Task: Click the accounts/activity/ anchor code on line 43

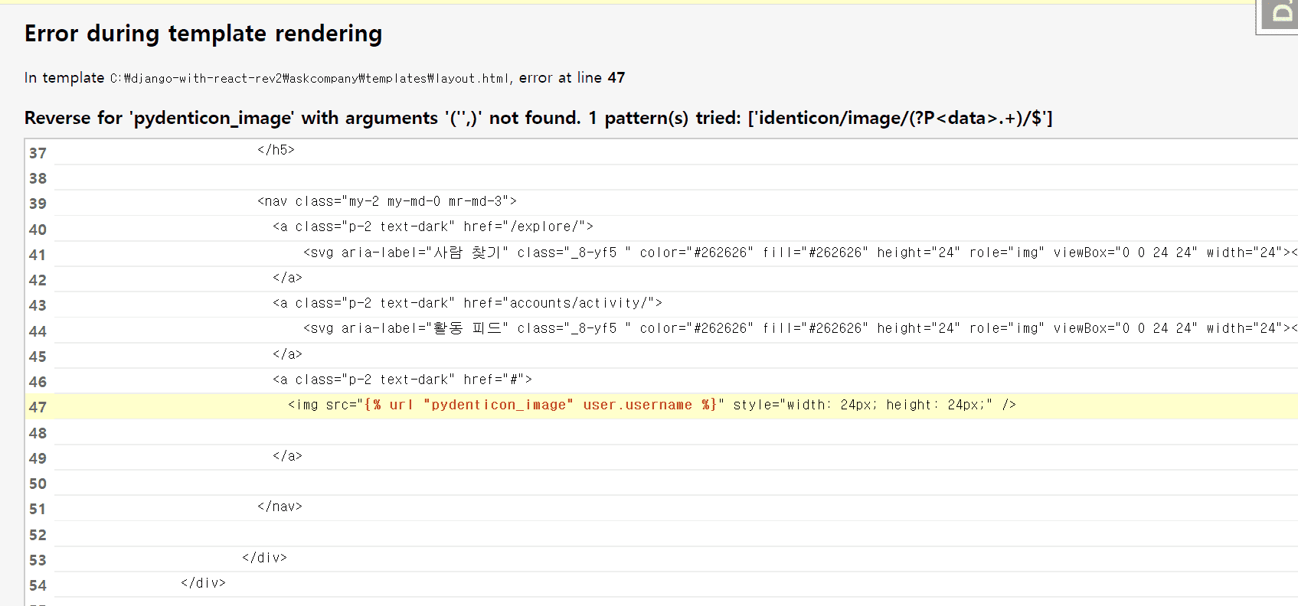Action: [467, 303]
